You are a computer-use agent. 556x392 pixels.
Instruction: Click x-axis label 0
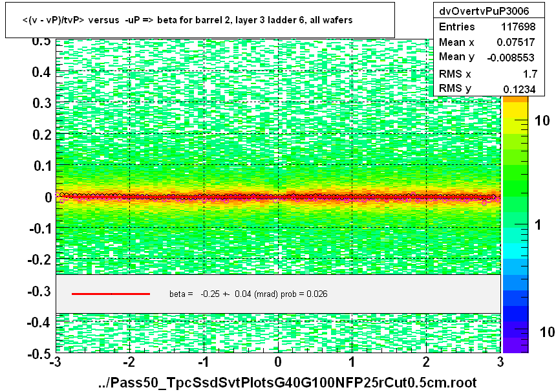(x=277, y=362)
